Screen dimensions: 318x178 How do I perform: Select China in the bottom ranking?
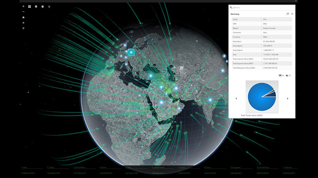click(x=208, y=168)
